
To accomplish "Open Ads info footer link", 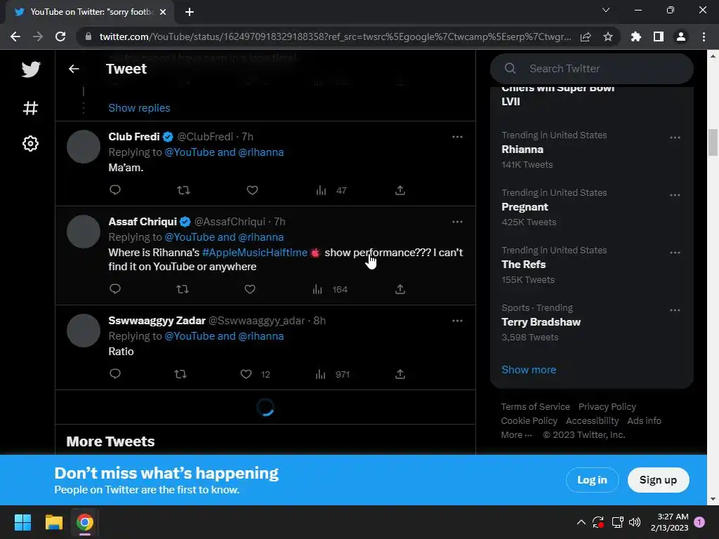I will point(644,421).
